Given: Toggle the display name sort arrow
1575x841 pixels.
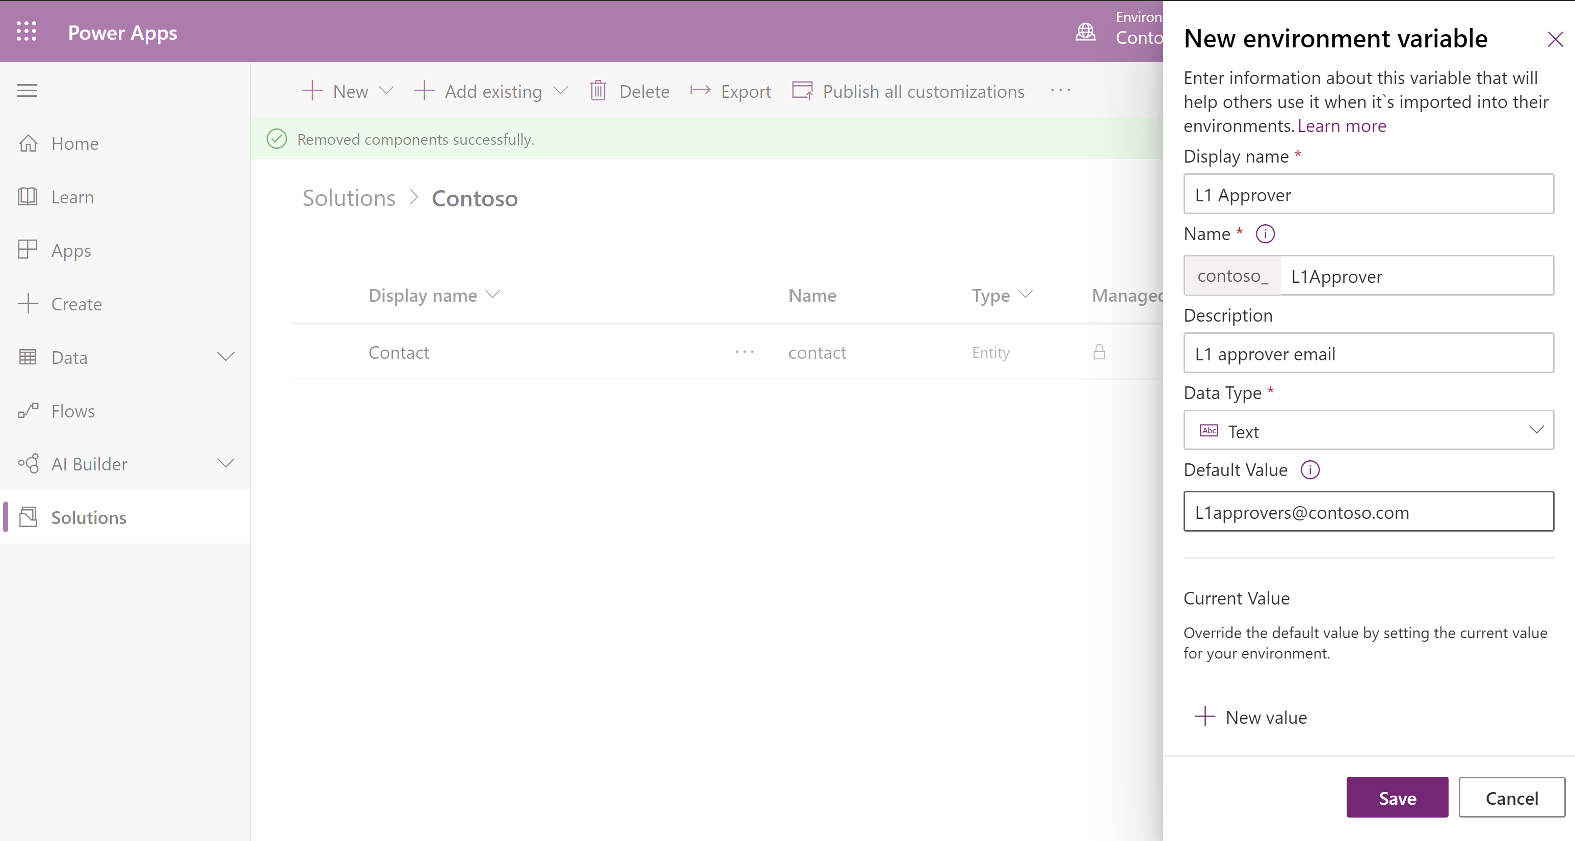Looking at the screenshot, I should [x=495, y=296].
